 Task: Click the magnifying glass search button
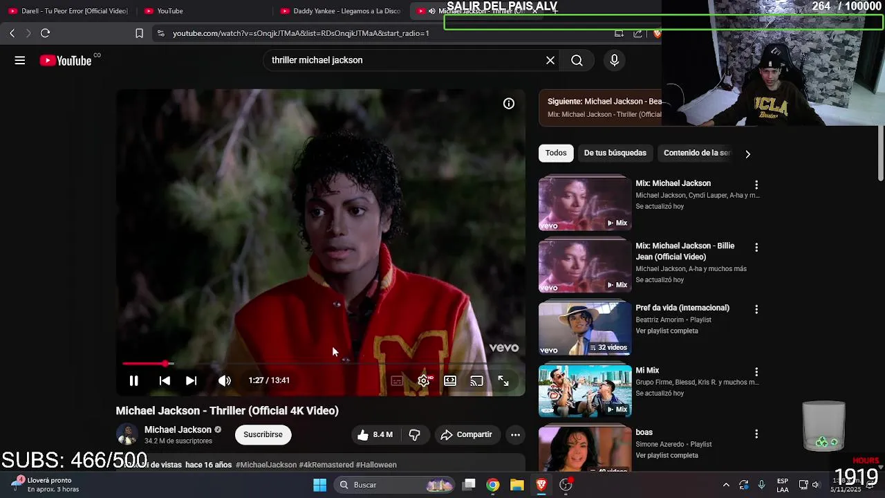pyautogui.click(x=577, y=60)
